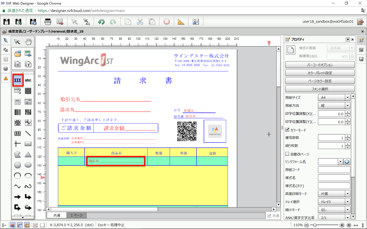Select the abc static text tool

tap(28, 80)
